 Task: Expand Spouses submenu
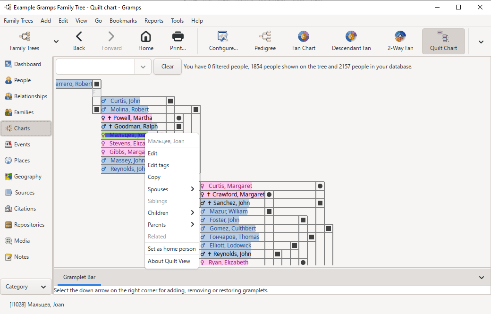(x=171, y=189)
